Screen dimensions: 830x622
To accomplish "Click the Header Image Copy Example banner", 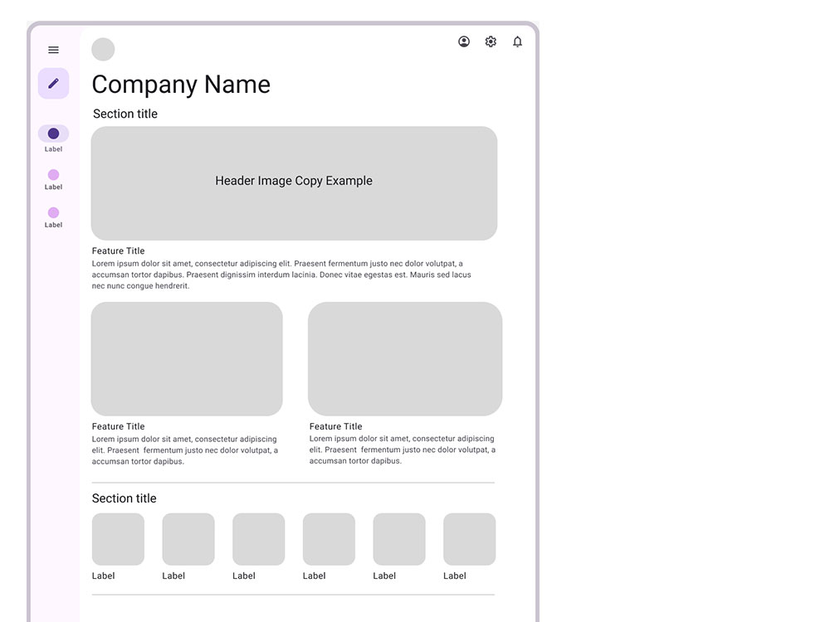I will pyautogui.click(x=294, y=183).
